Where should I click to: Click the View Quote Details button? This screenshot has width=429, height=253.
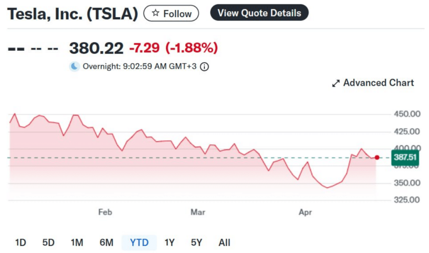[259, 13]
